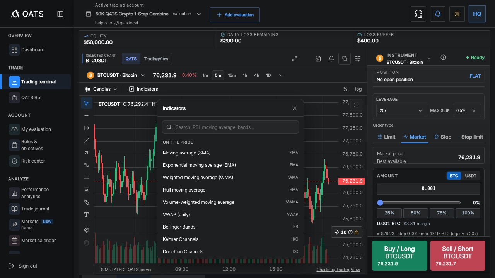Click Sign out in sidebar
Image resolution: width=495 pixels, height=278 pixels.
point(23,266)
